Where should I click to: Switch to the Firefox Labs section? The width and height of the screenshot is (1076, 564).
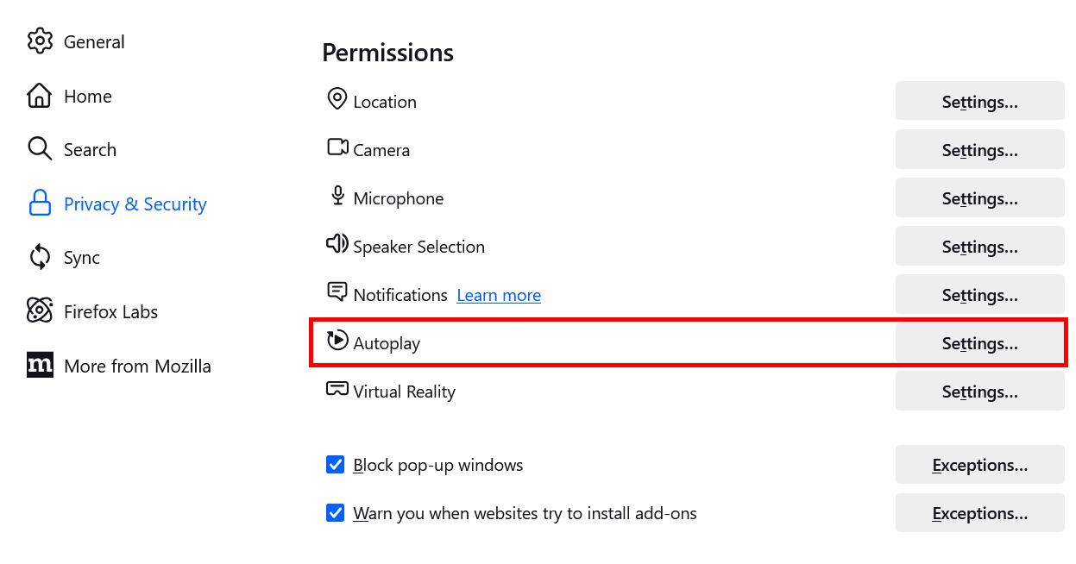tap(110, 312)
